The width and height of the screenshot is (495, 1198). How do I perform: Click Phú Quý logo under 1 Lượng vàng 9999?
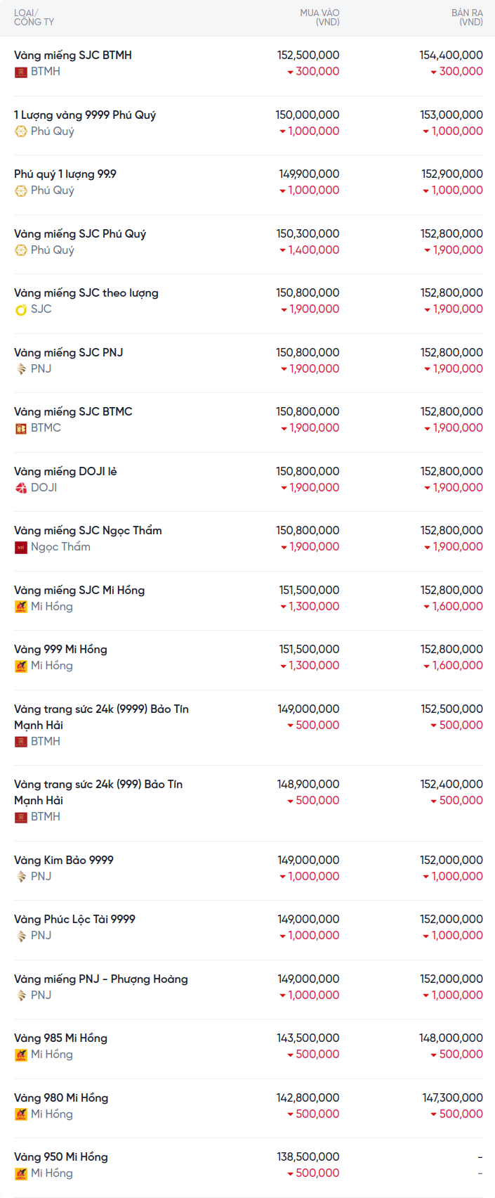pyautogui.click(x=21, y=131)
